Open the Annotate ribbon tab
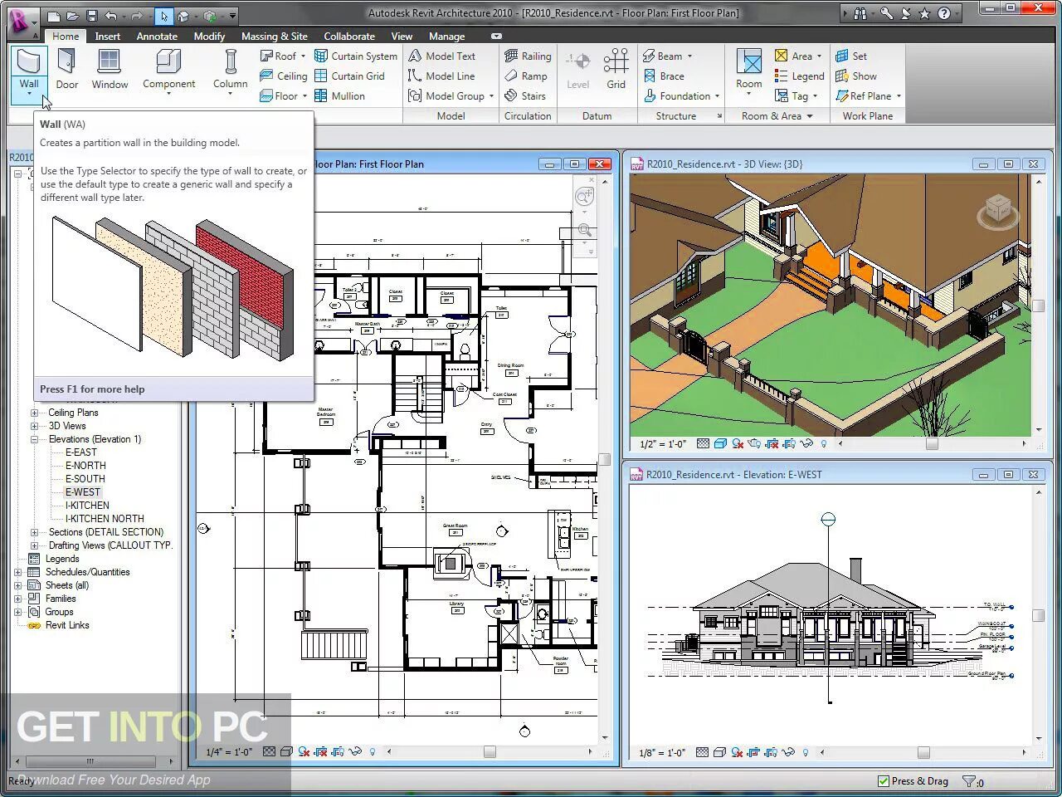 click(157, 37)
